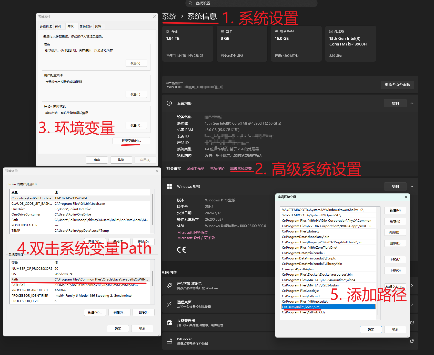This screenshot has height=355, width=434.
Task: Expand the 产品密钥和激活 row chevron
Action: (412, 286)
